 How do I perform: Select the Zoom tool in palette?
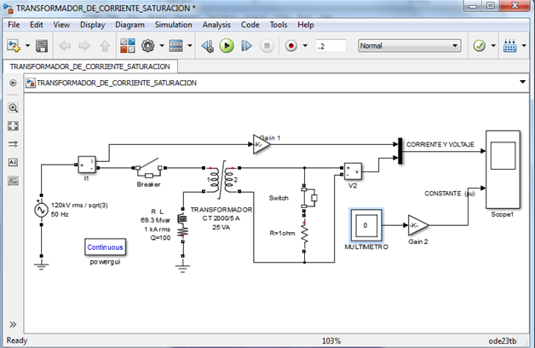(13, 108)
